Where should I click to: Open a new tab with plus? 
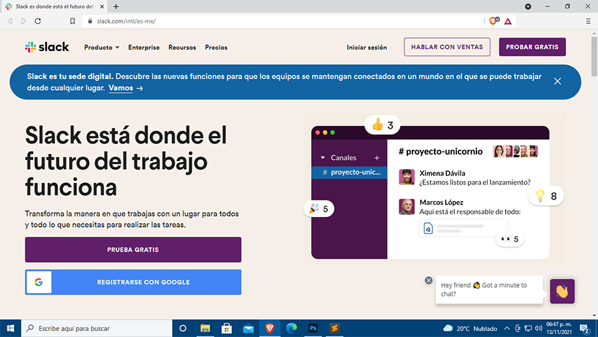point(116,7)
